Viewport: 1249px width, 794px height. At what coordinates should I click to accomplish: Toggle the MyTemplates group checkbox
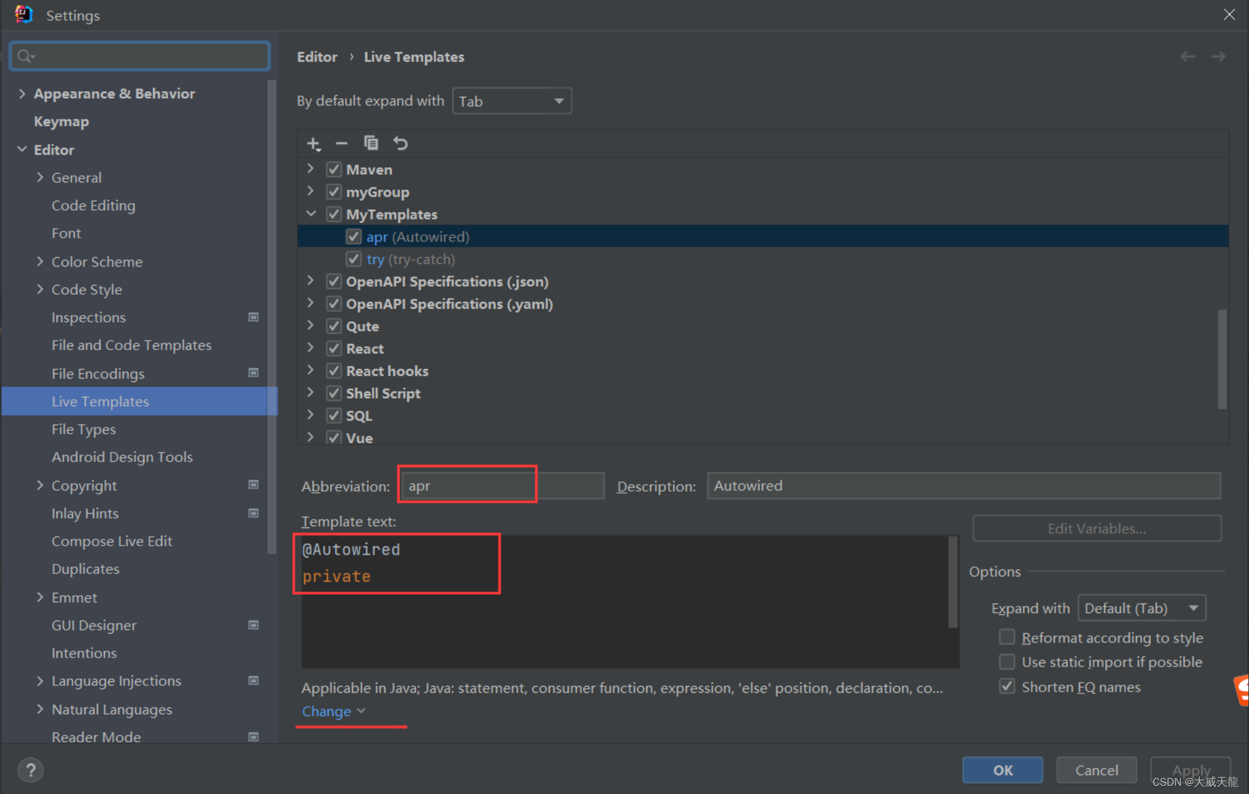(334, 214)
